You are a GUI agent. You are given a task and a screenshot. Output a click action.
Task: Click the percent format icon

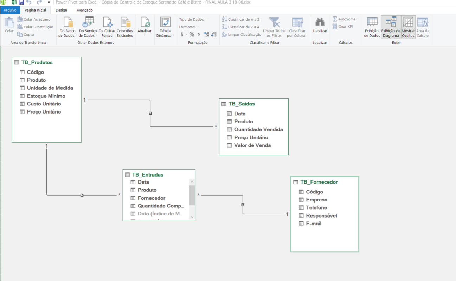click(x=192, y=34)
